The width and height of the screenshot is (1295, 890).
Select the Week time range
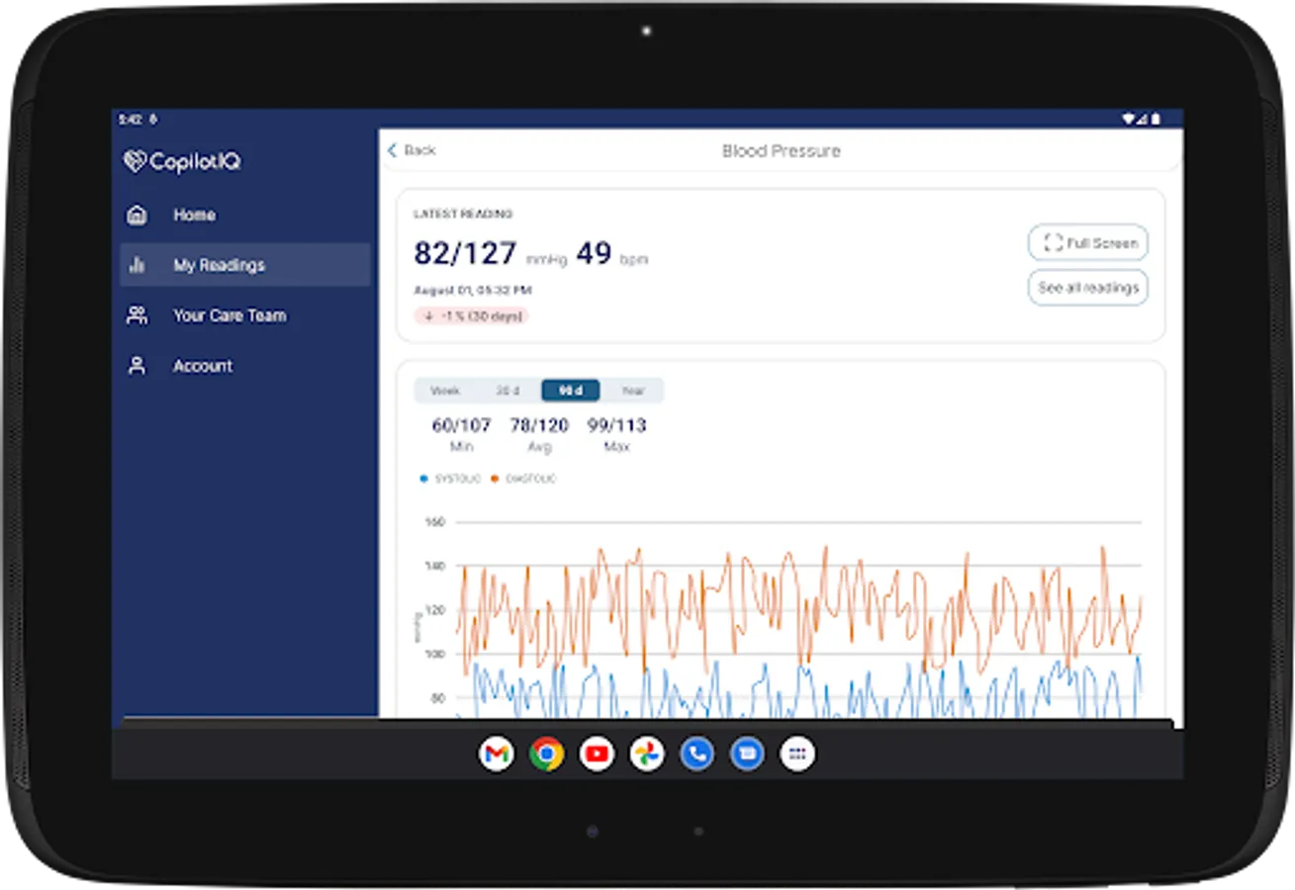pyautogui.click(x=445, y=391)
